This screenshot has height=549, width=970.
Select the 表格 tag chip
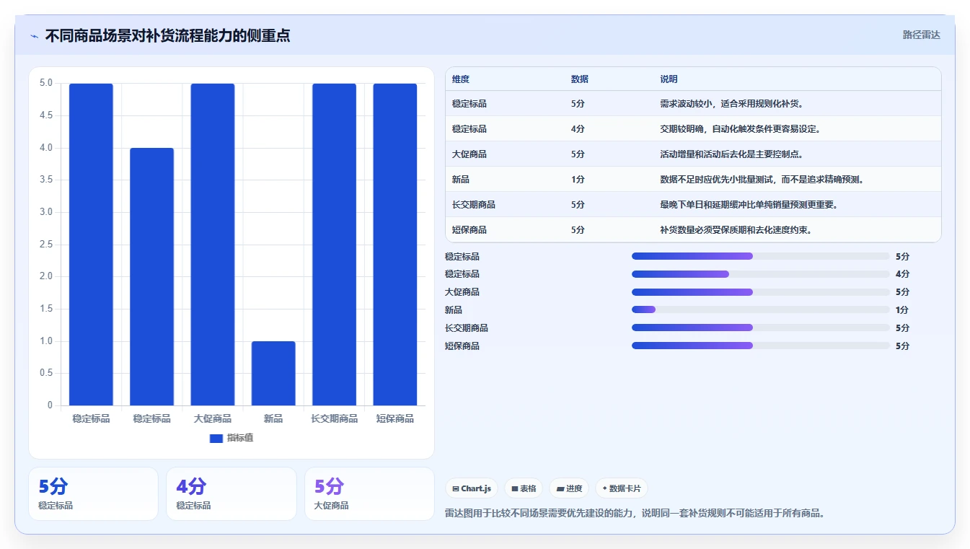tap(524, 488)
